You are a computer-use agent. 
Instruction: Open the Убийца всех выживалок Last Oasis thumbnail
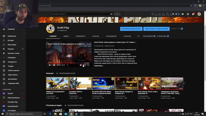point(57,83)
